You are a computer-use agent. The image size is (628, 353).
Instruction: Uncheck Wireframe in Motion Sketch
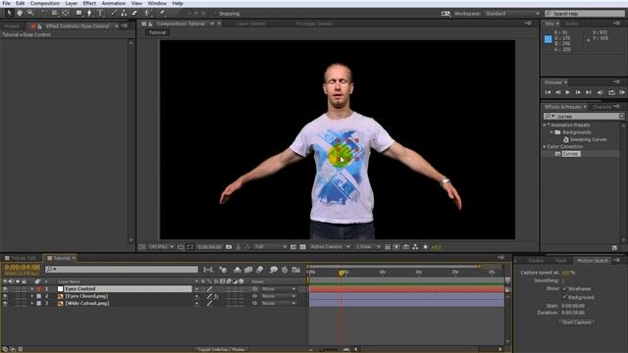(x=565, y=288)
